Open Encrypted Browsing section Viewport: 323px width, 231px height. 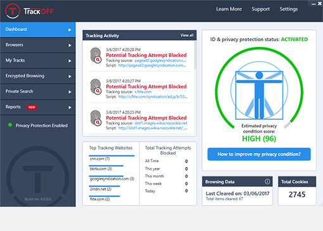(38, 76)
